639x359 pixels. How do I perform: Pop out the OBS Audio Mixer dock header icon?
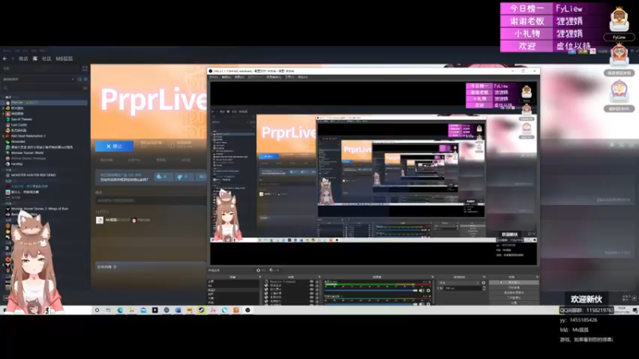click(x=432, y=277)
